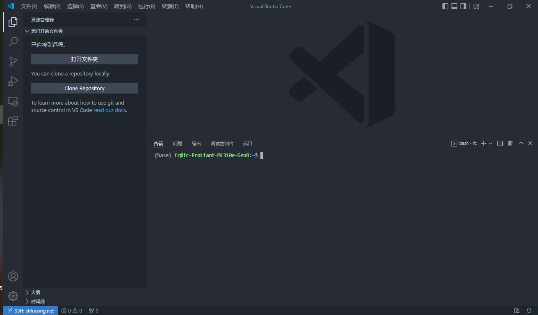Open the customize layout icon
Image resolution: width=538 pixels, height=315 pixels.
click(476, 6)
